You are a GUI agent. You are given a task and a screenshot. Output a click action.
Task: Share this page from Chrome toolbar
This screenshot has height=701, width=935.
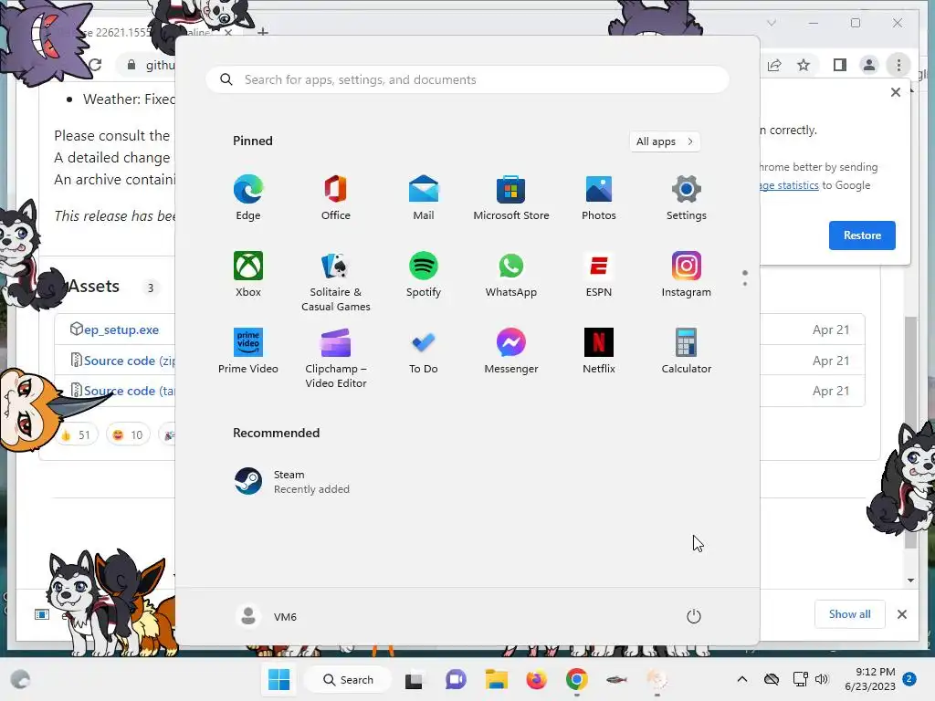774,65
